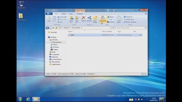Open Computer in the navigation pane
182x102 pixels.
coord(54,54)
